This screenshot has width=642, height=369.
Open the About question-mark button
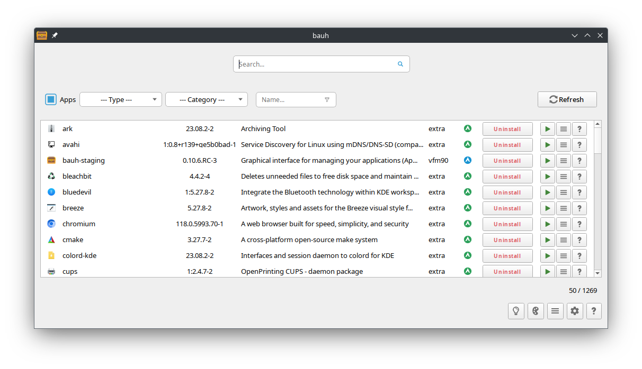(x=594, y=311)
